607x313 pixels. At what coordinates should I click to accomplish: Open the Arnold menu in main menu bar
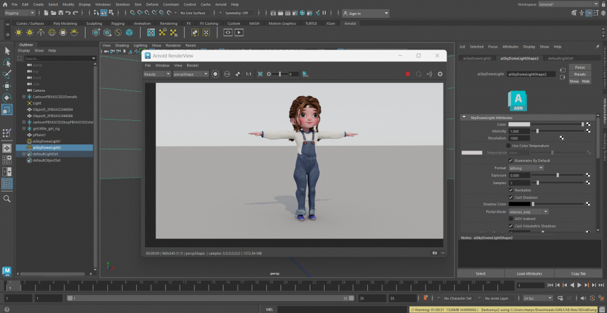[221, 4]
